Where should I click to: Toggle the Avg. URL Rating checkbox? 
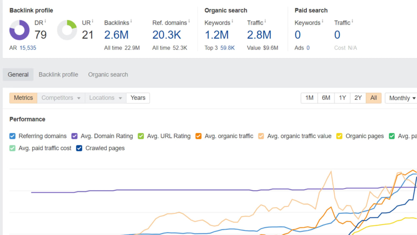pos(141,136)
